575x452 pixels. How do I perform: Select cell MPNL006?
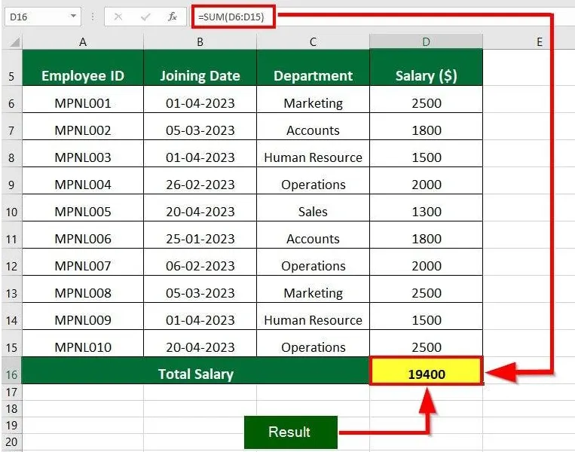[x=83, y=235]
